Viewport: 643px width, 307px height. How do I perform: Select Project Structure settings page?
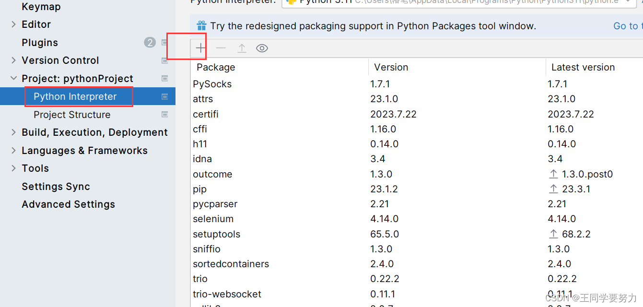[72, 115]
